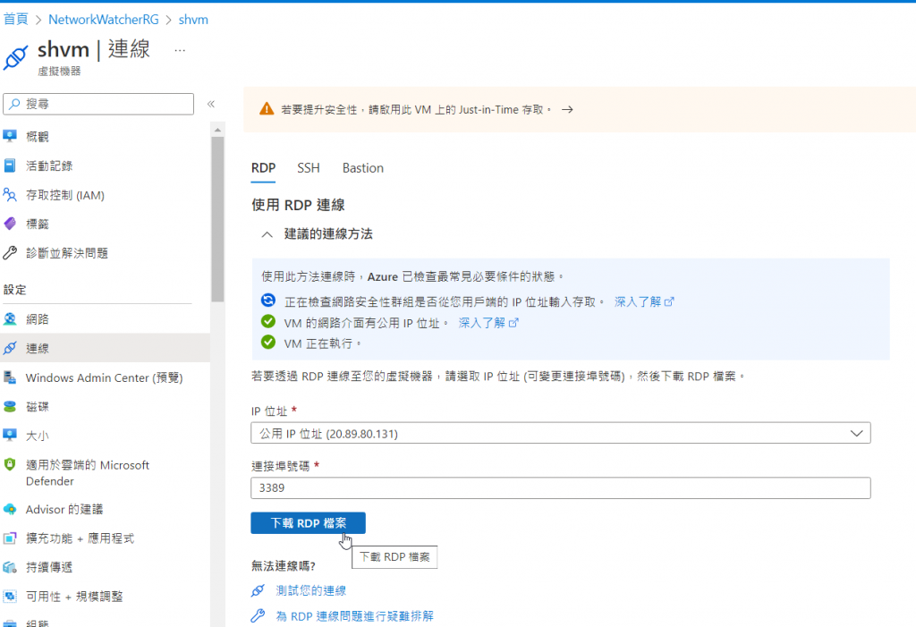Screen dimensions: 916x627
Task: Click the 搜尋 search input field
Action: click(x=98, y=104)
